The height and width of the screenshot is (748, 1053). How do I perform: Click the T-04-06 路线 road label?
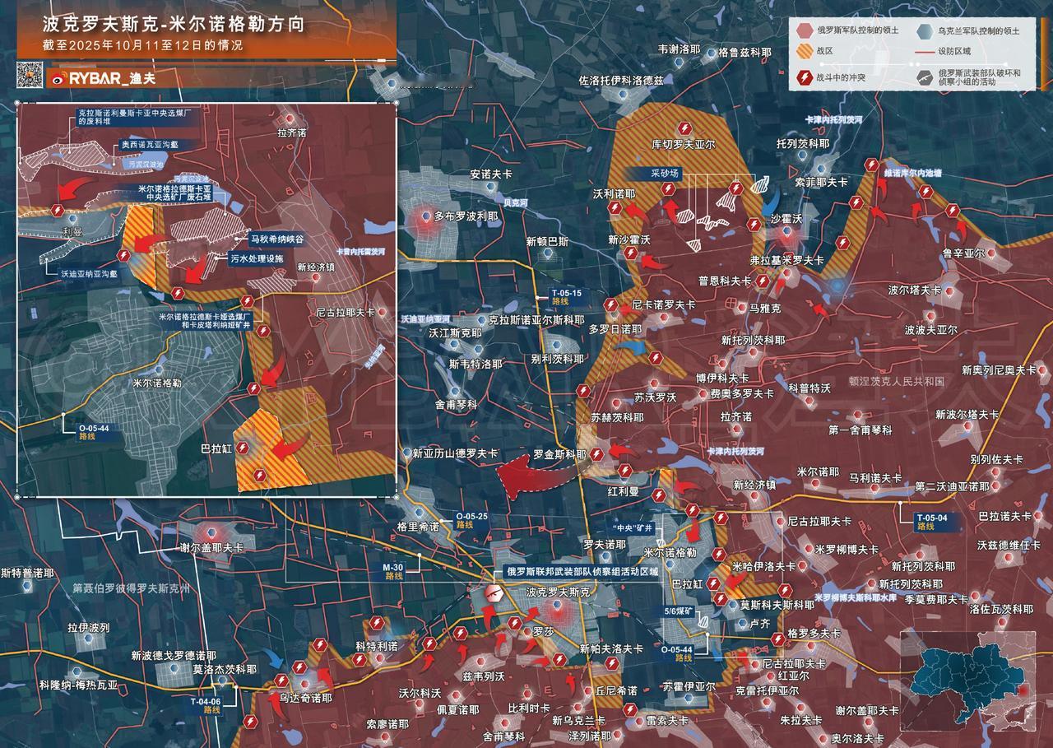click(x=206, y=705)
